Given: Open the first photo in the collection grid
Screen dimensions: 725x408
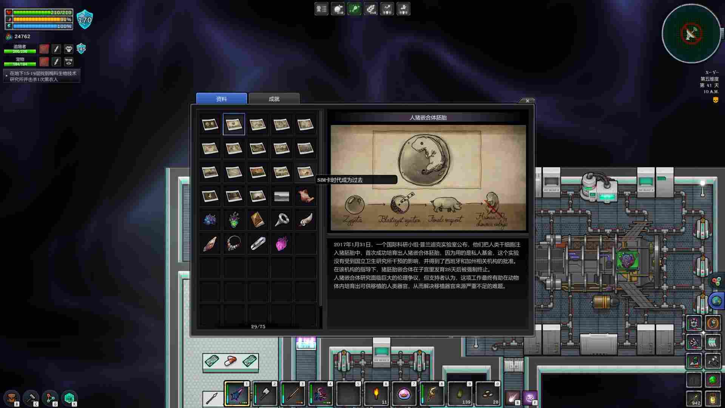Looking at the screenshot, I should (210, 124).
